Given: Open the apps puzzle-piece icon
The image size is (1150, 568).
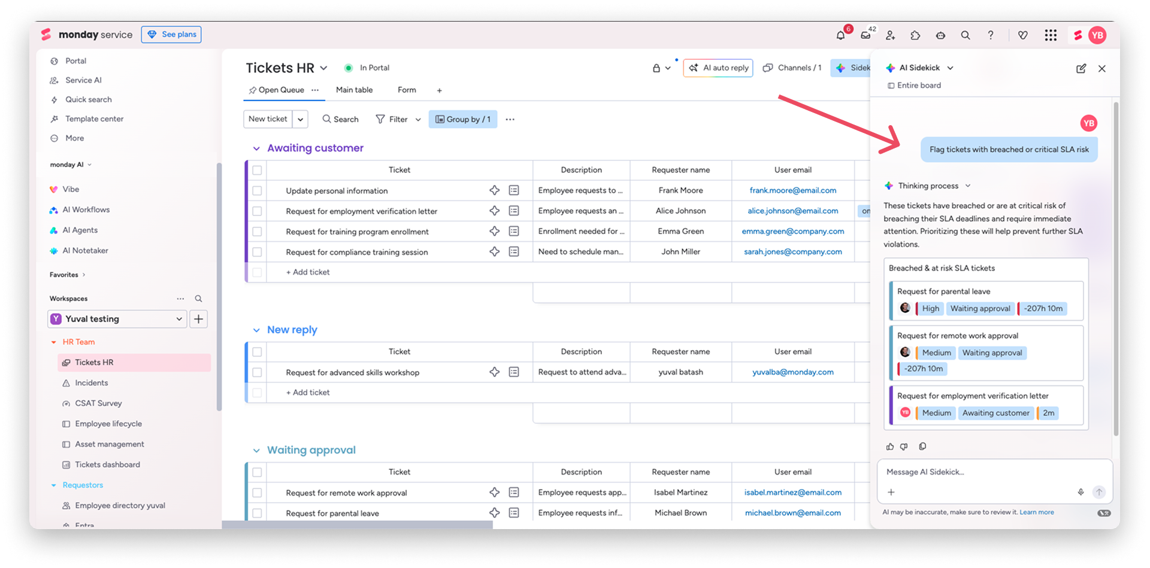Looking at the screenshot, I should click(915, 35).
